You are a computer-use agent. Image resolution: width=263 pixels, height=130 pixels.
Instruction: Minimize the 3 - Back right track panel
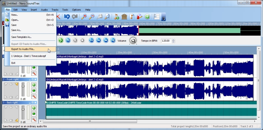pyautogui.click(x=30, y=103)
